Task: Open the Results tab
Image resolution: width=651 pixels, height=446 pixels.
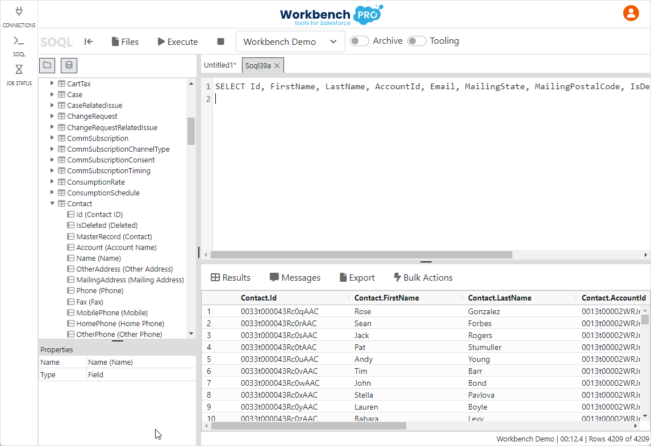Action: (x=231, y=277)
